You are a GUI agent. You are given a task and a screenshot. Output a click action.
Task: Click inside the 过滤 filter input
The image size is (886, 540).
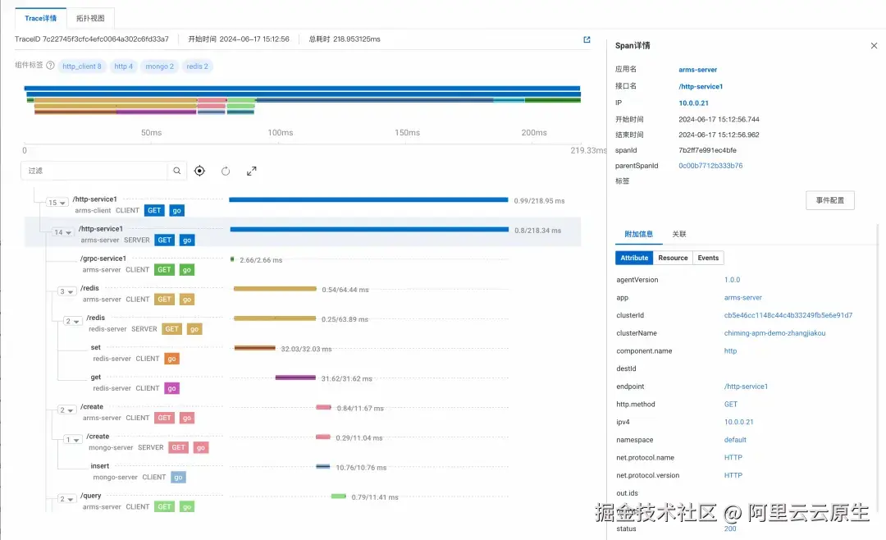pyautogui.click(x=94, y=171)
